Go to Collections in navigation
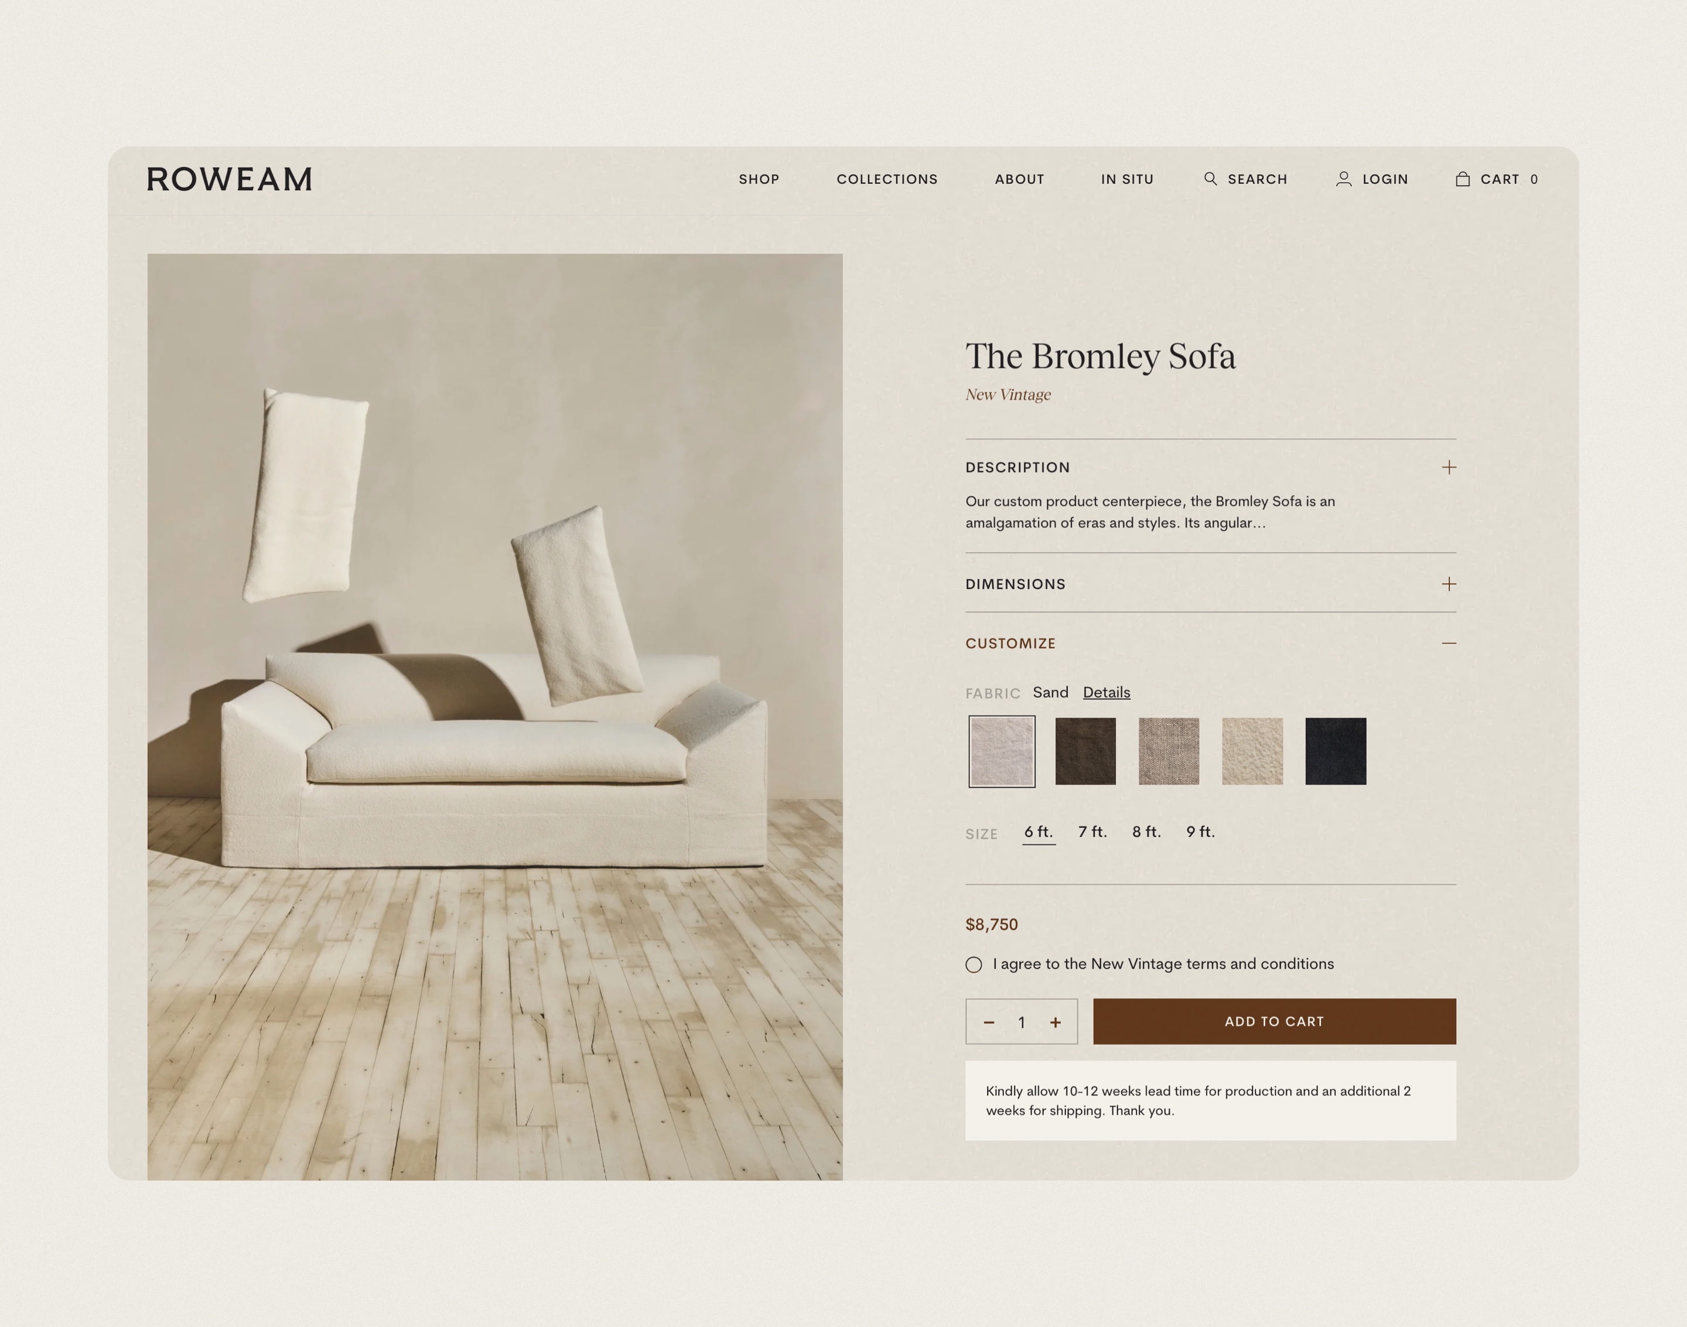 [x=887, y=179]
